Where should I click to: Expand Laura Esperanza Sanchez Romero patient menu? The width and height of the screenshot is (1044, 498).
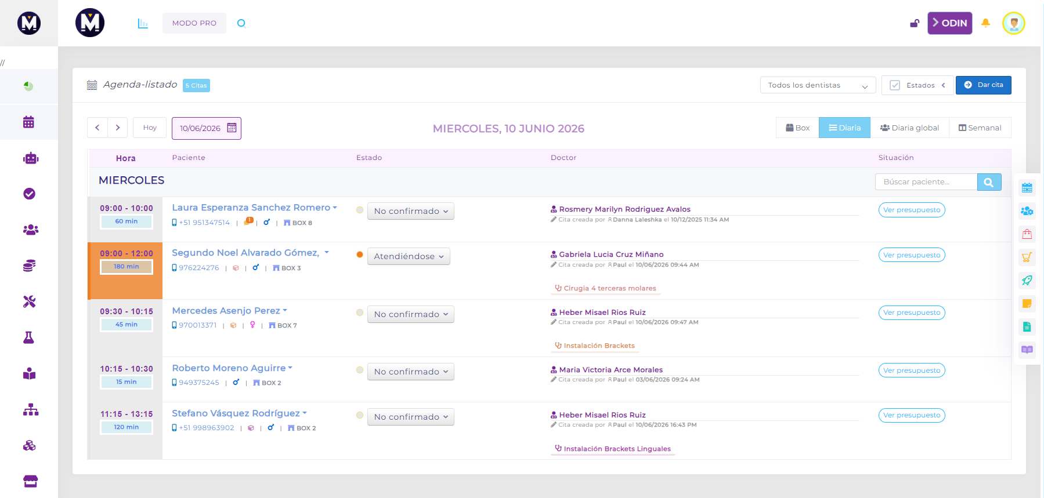click(254, 208)
